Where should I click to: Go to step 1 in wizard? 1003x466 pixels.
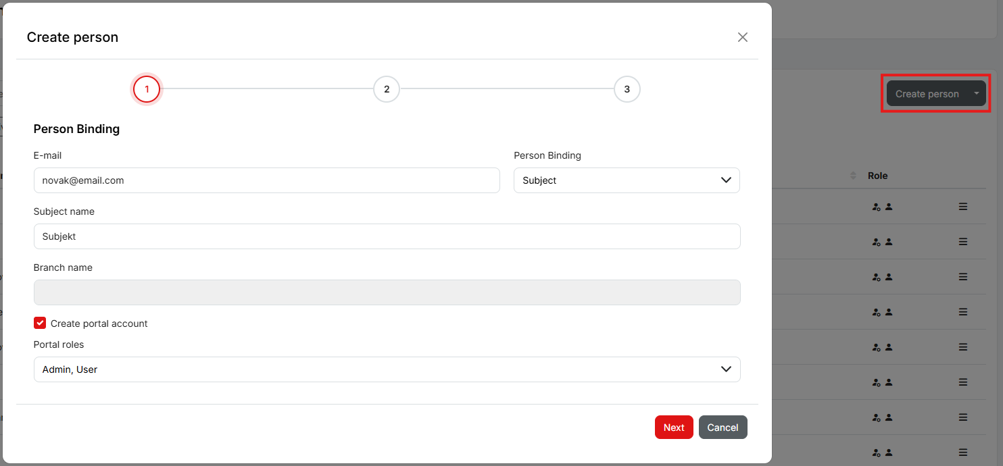(x=147, y=89)
